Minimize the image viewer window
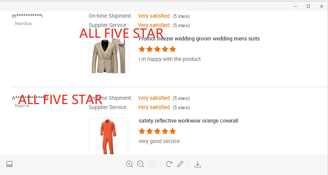The image size is (328, 175). [x=295, y=6]
